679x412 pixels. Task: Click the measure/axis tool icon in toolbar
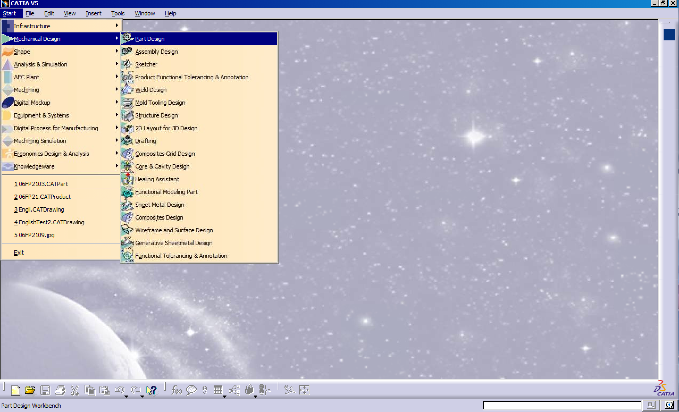coord(289,390)
